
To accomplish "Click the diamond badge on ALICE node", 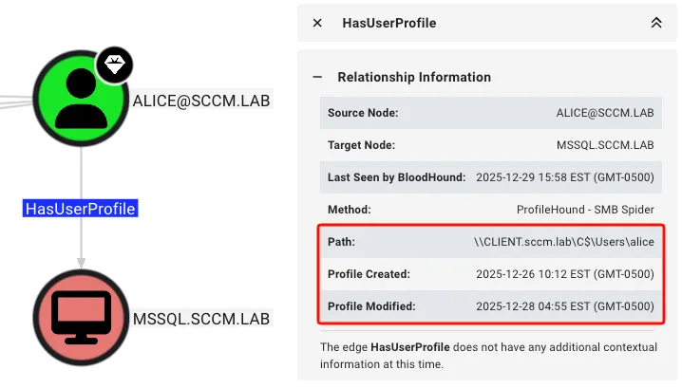I will click(x=115, y=65).
